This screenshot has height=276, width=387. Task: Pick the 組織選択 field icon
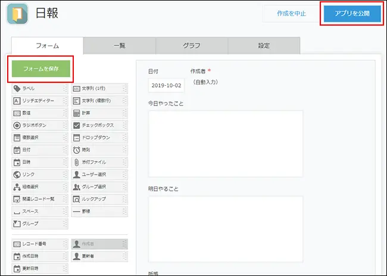coord(17,187)
